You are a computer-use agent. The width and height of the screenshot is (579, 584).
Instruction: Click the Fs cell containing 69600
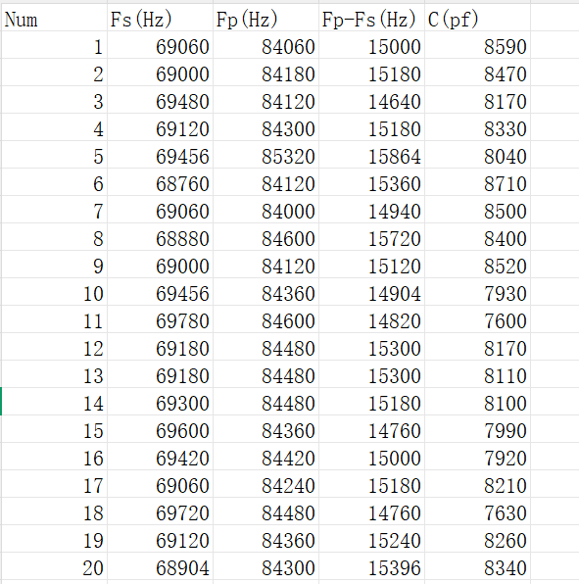[160, 429]
